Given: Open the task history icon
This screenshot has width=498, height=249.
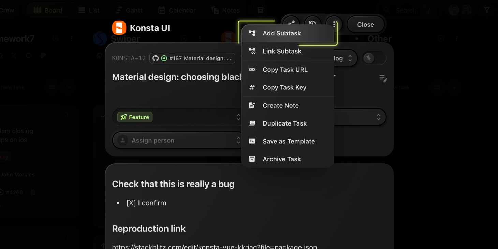Looking at the screenshot, I should pyautogui.click(x=312, y=24).
